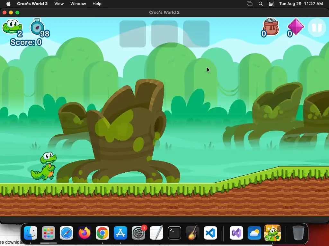Open System Settings from the Dock
The image size is (329, 246).
[x=138, y=233]
